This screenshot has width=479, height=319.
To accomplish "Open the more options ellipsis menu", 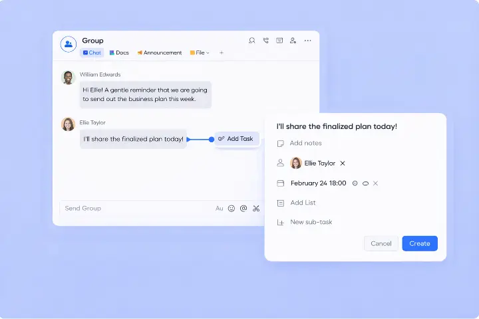I will 307,41.
